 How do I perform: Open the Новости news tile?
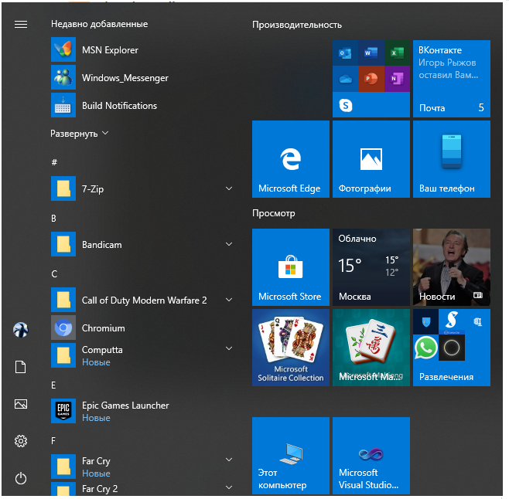pos(452,267)
